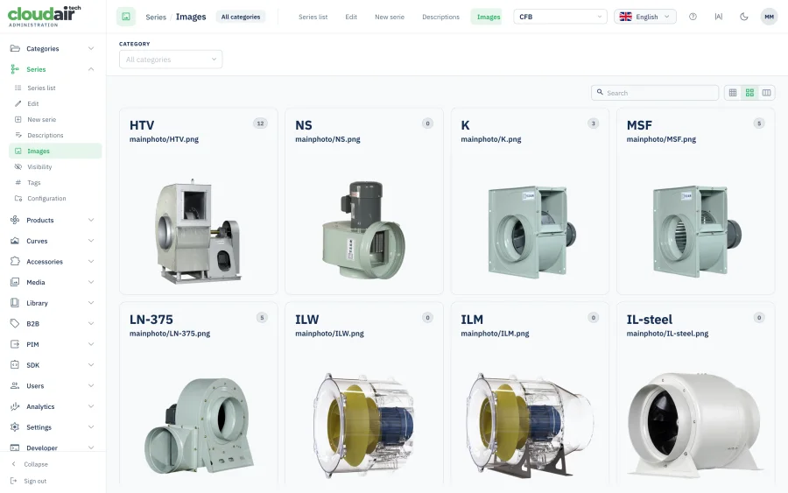Click the Series breadcrumb link
Screen dimensions: 788x493
pos(156,18)
